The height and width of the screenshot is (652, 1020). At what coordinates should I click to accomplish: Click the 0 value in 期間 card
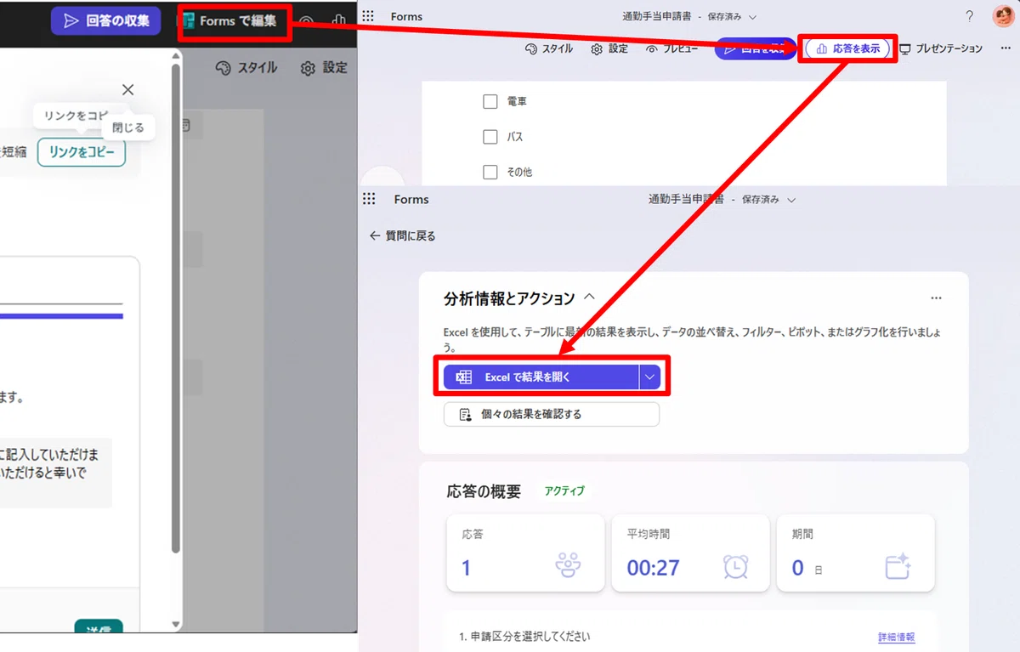tap(797, 568)
